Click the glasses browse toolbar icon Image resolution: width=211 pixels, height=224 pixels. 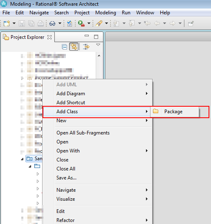point(52,23)
